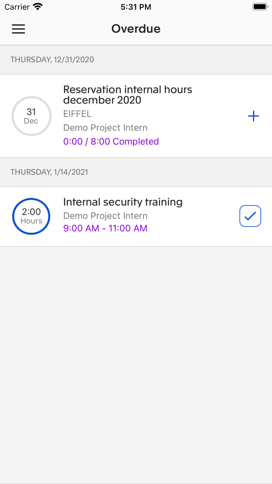This screenshot has width=272, height=484.
Task: Tap the Thursday, 1/14/2021 section header
Action: 136,172
